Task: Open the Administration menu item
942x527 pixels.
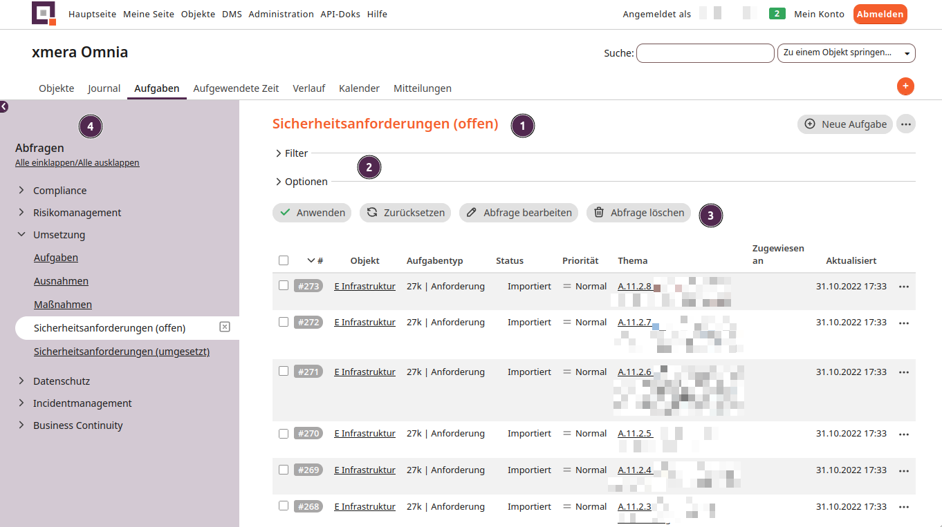Action: (x=281, y=14)
